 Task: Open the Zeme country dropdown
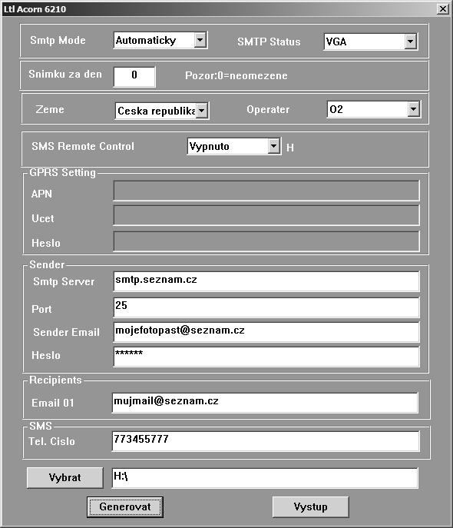[162, 111]
